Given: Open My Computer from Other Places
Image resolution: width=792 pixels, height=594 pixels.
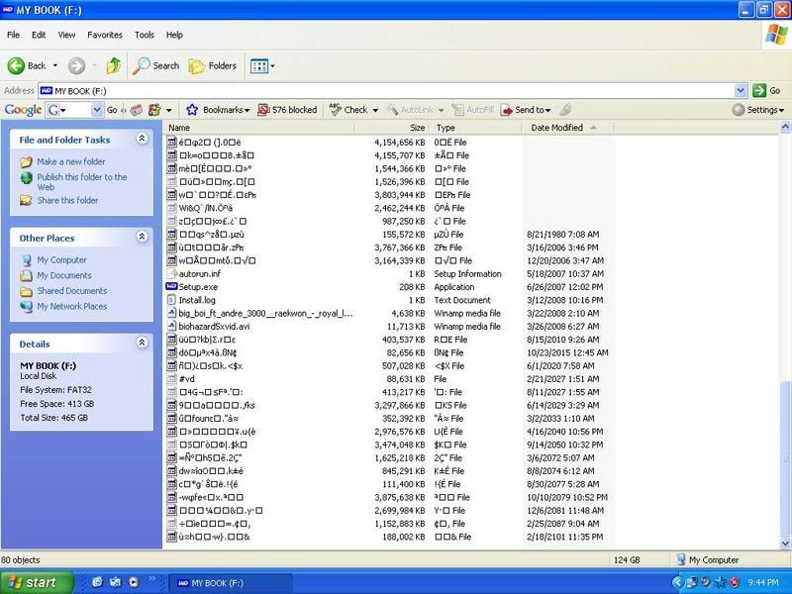Looking at the screenshot, I should pos(61,260).
